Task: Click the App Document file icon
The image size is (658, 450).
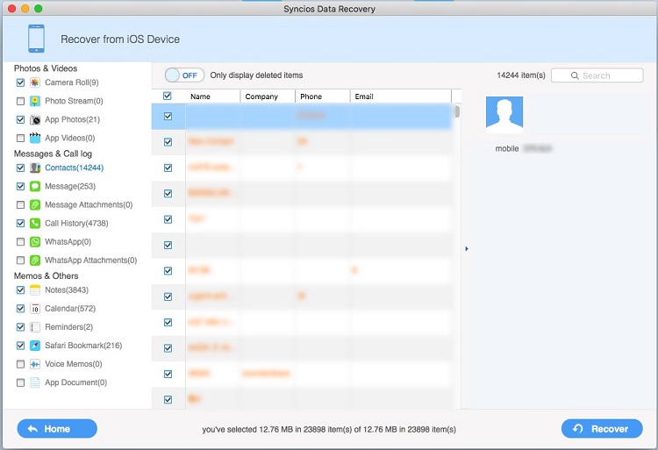Action: click(35, 382)
